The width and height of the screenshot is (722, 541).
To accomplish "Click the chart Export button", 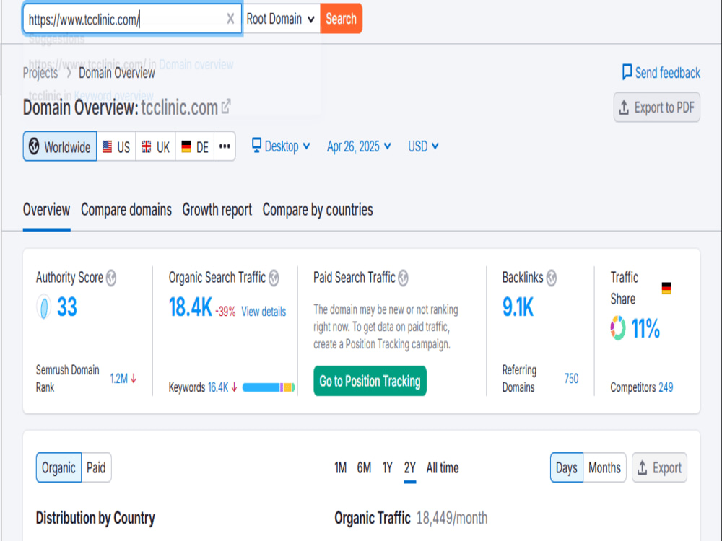I will pos(659,468).
